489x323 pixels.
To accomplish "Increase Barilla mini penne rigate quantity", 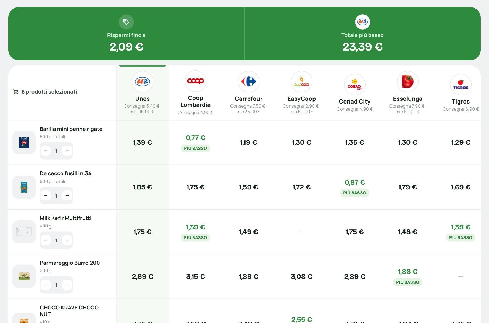I will click(67, 151).
